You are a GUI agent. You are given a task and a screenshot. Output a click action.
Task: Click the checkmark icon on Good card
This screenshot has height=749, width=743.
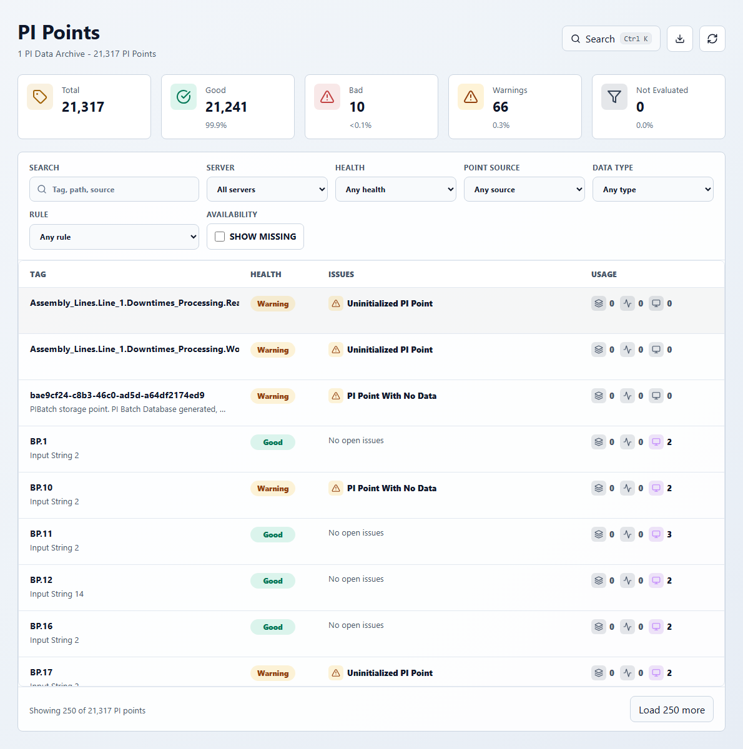[x=184, y=97]
